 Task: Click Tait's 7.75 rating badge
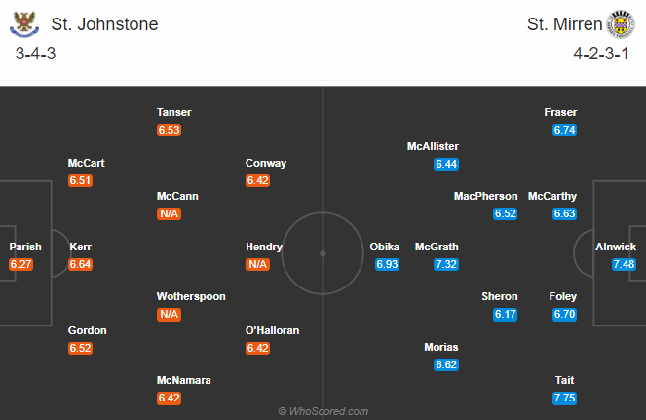pos(564,398)
